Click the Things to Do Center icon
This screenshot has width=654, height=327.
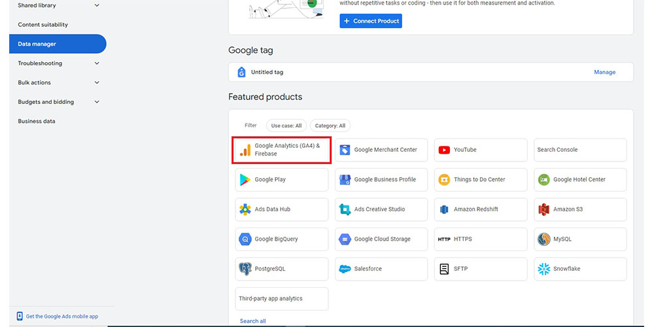444,180
